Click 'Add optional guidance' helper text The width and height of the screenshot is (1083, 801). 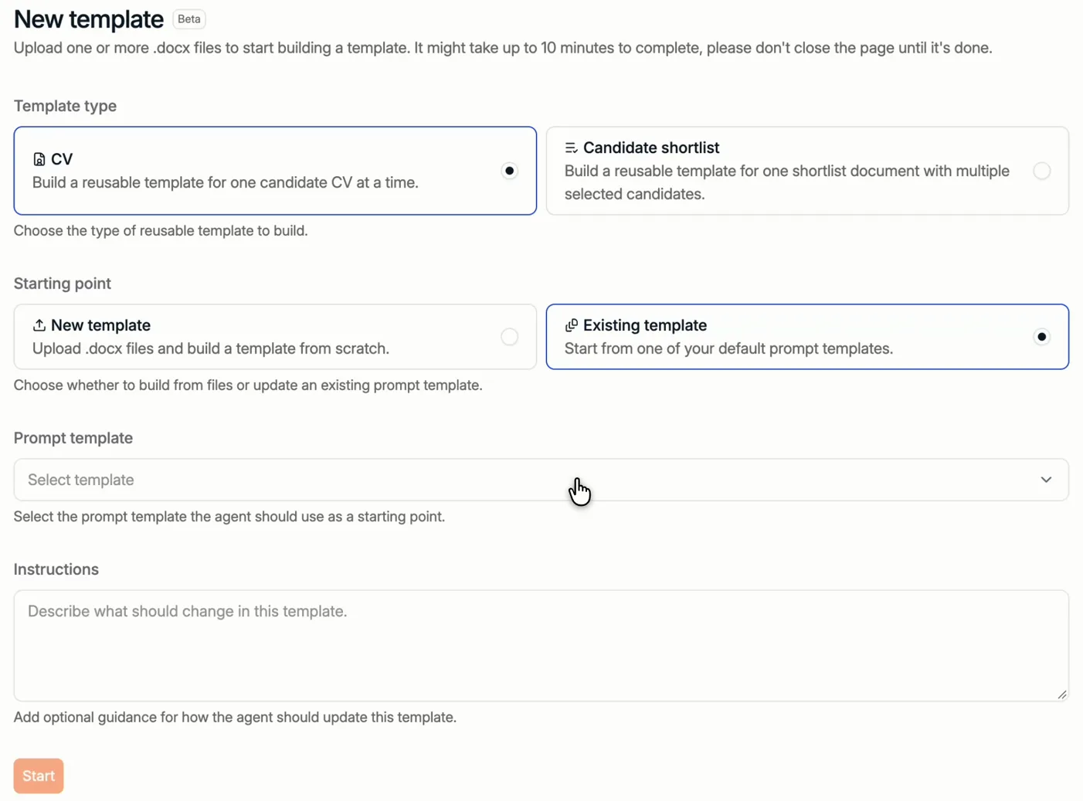click(235, 718)
